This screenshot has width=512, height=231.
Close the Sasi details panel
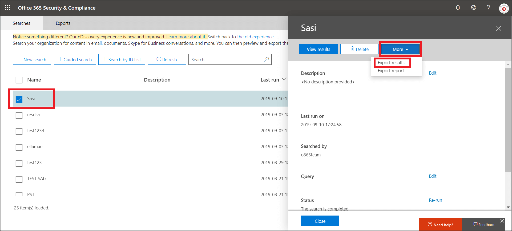[x=498, y=28]
